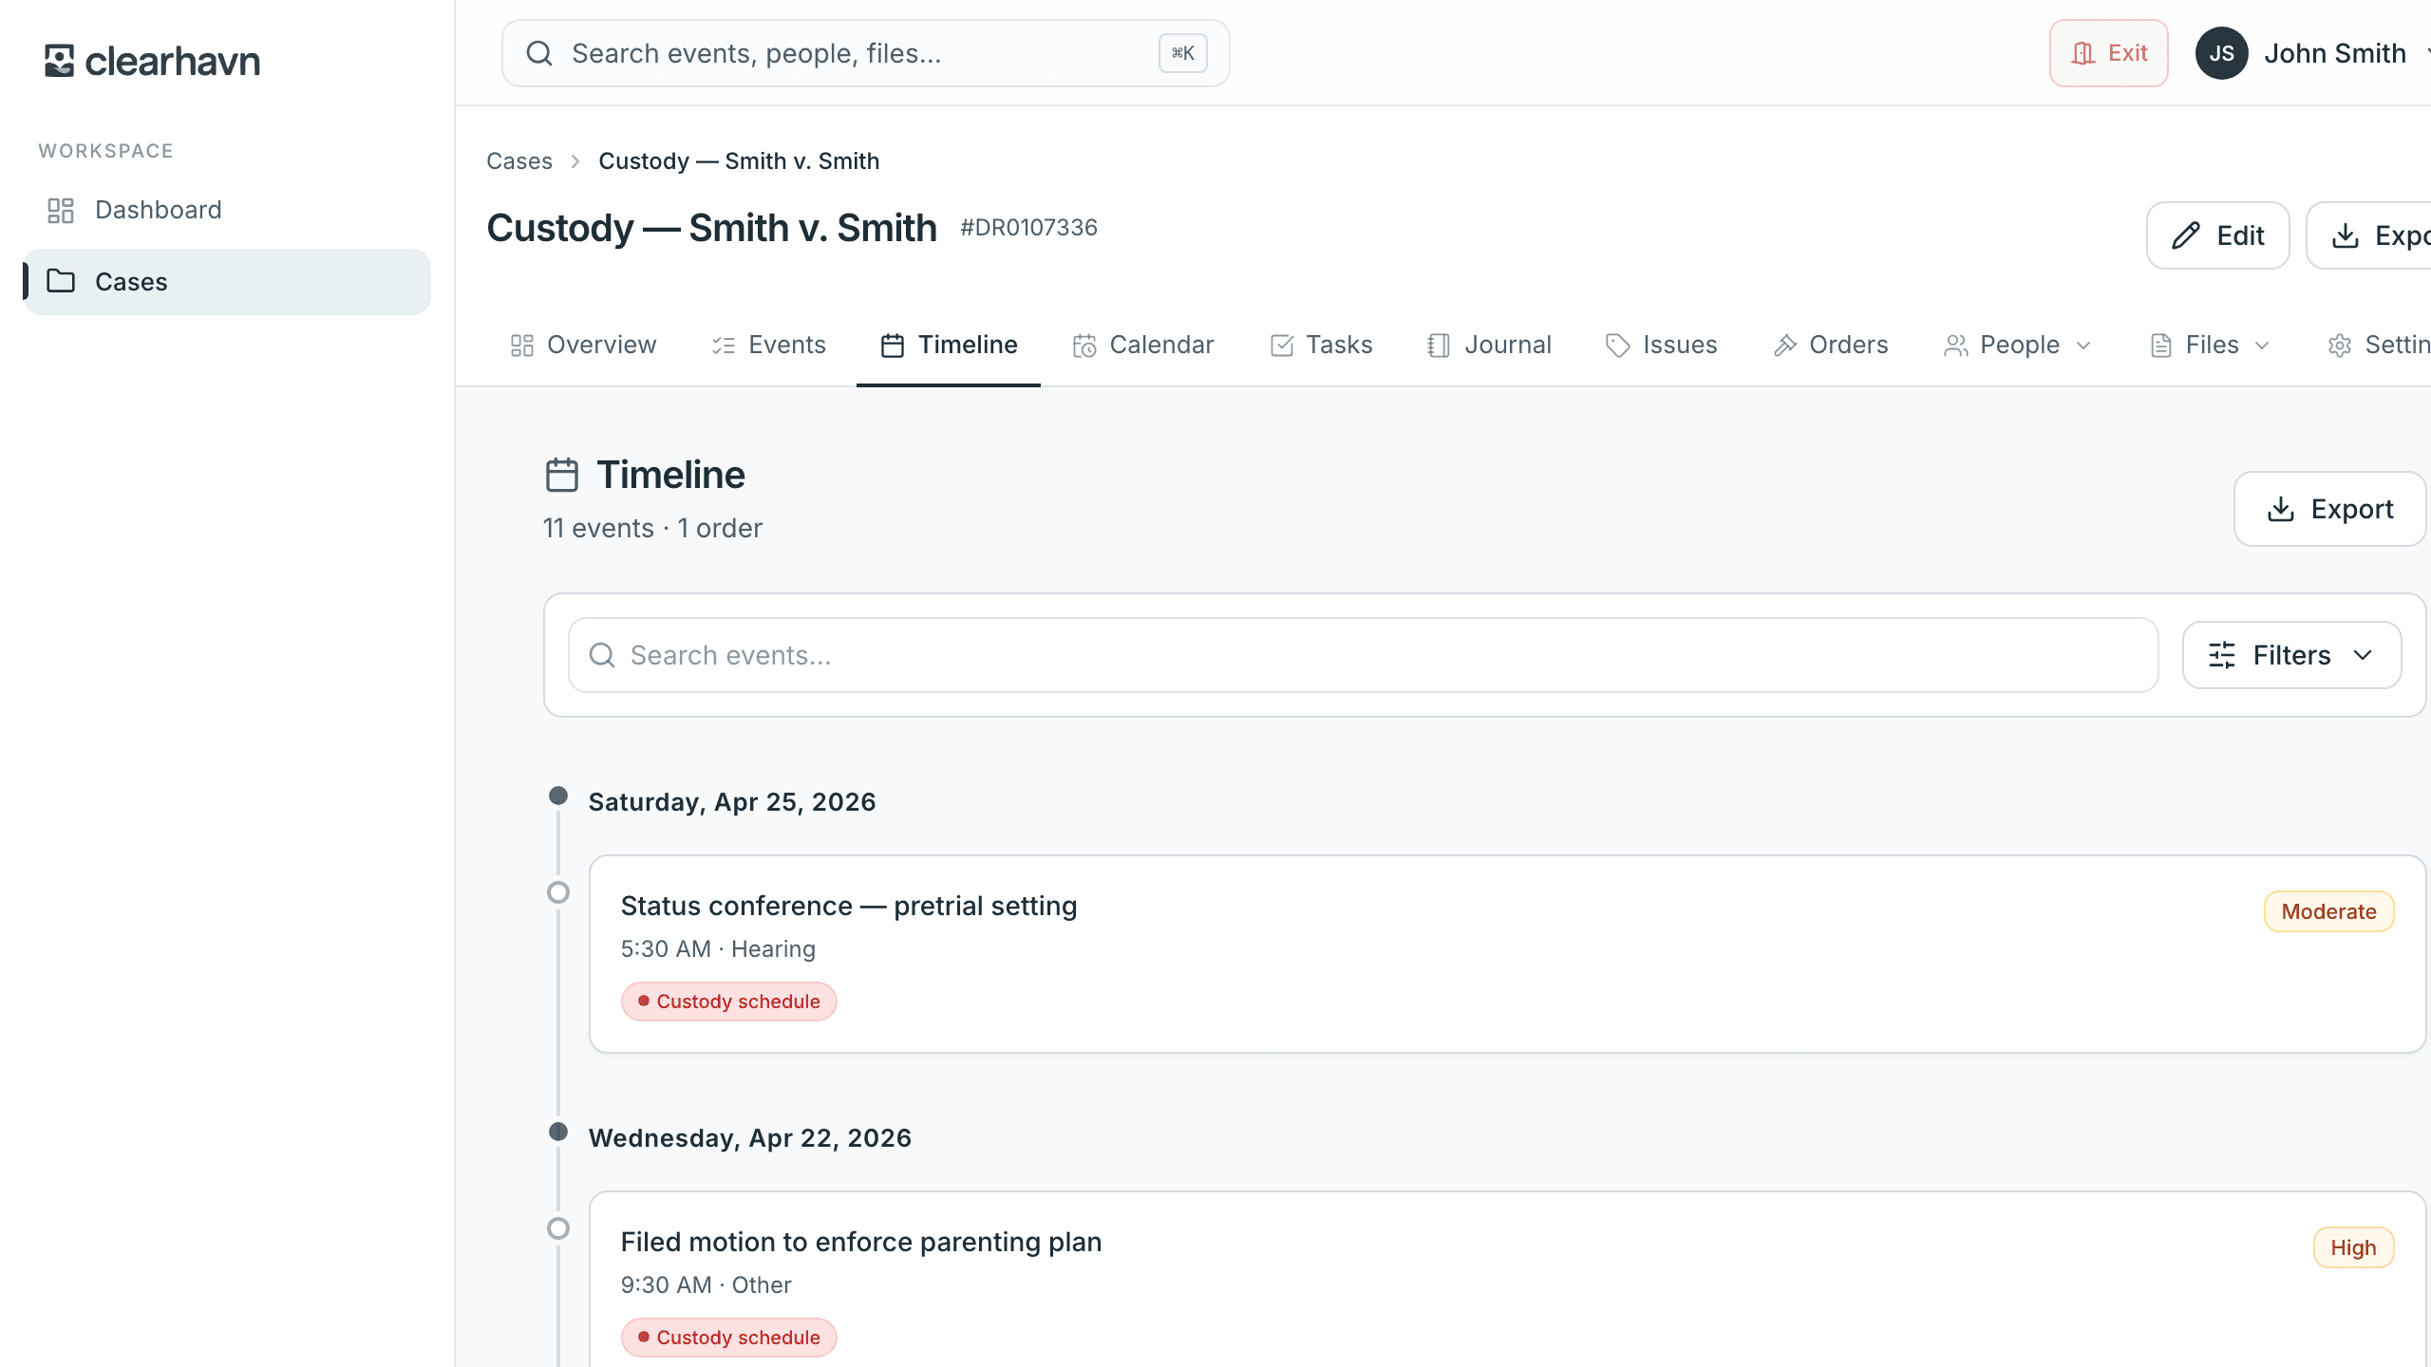Expand the Files tab chevron
Screen dimensions: 2431x1367
click(x=2262, y=346)
